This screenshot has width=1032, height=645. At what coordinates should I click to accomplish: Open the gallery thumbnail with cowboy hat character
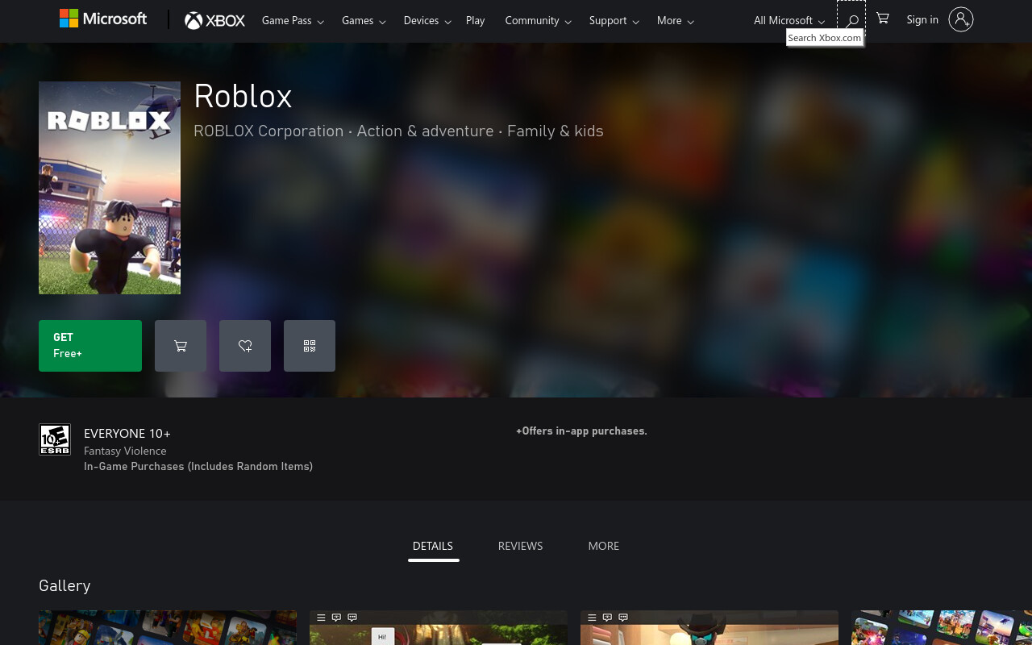(709, 627)
